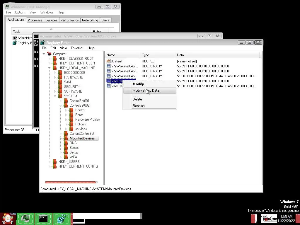The width and height of the screenshot is (300, 225).
Task: Collapse the SYSTEM key node
Action: 55,96
